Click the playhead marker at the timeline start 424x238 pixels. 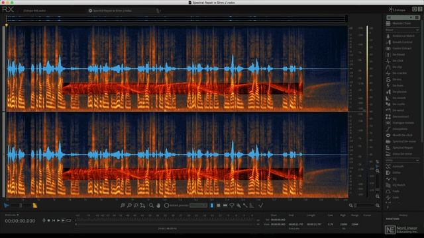coord(7,25)
